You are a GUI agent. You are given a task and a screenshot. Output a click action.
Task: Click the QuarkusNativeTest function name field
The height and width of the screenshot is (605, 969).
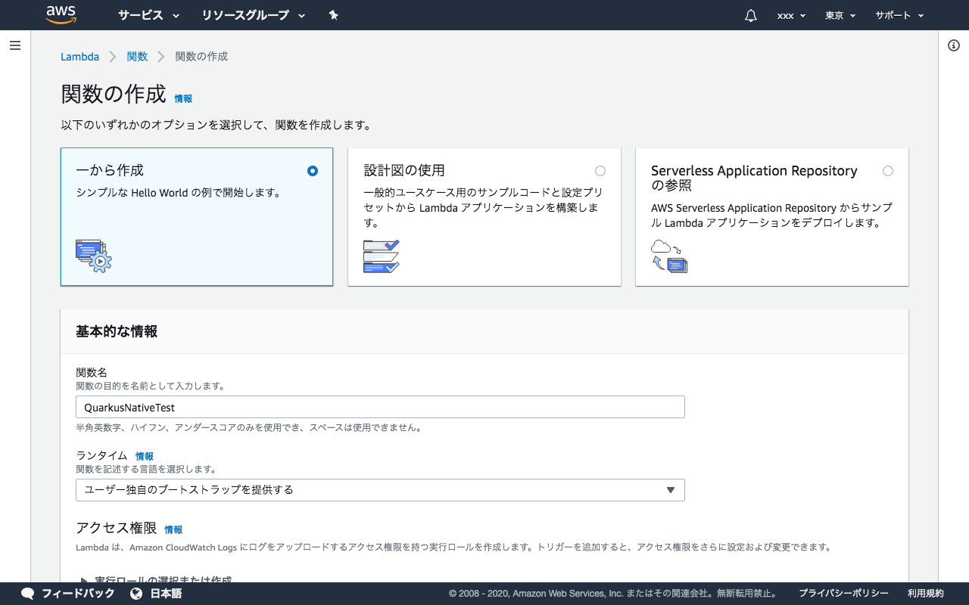[x=380, y=407]
